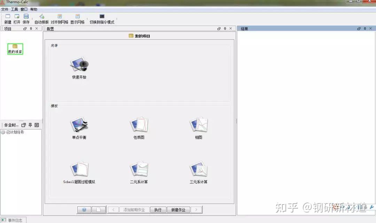Viewport: 376px width, 223px height.
Task: Open the 工具 menu
Action: pyautogui.click(x=14, y=9)
